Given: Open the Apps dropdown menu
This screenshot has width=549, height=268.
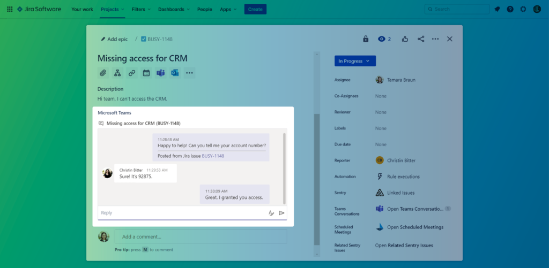Looking at the screenshot, I should [228, 10].
